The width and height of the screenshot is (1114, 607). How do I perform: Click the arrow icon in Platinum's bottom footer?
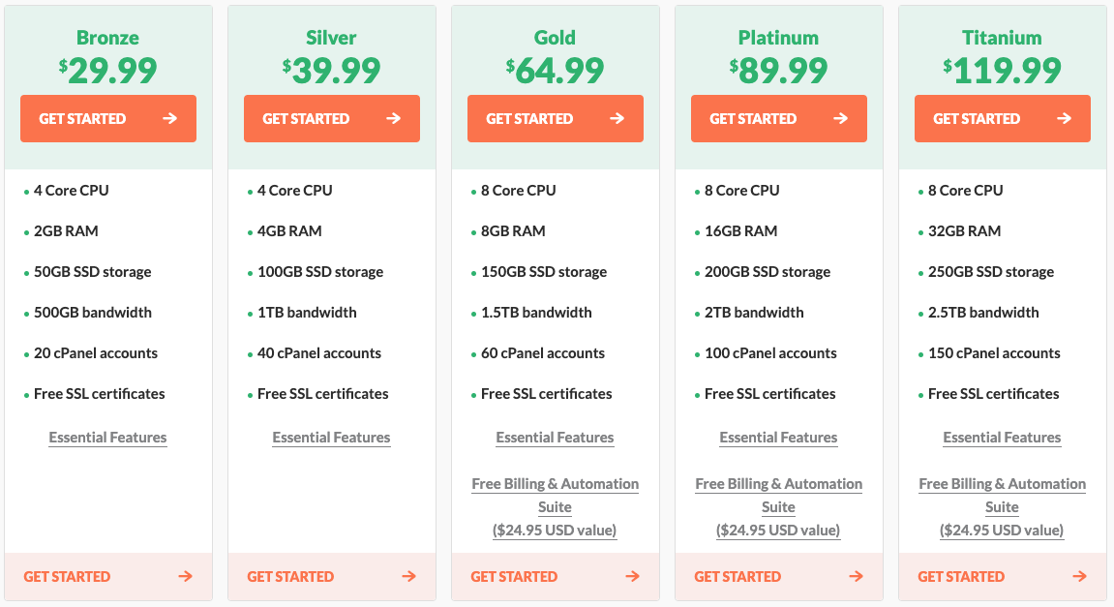coord(857,576)
